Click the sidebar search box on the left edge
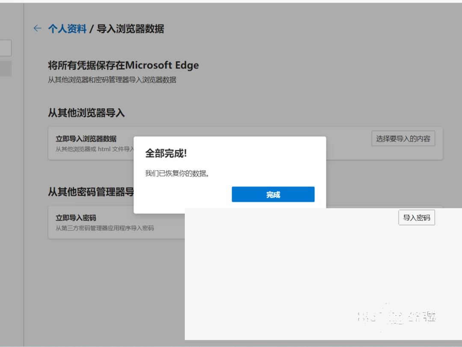Screen dimensions: 462x347 (6, 48)
